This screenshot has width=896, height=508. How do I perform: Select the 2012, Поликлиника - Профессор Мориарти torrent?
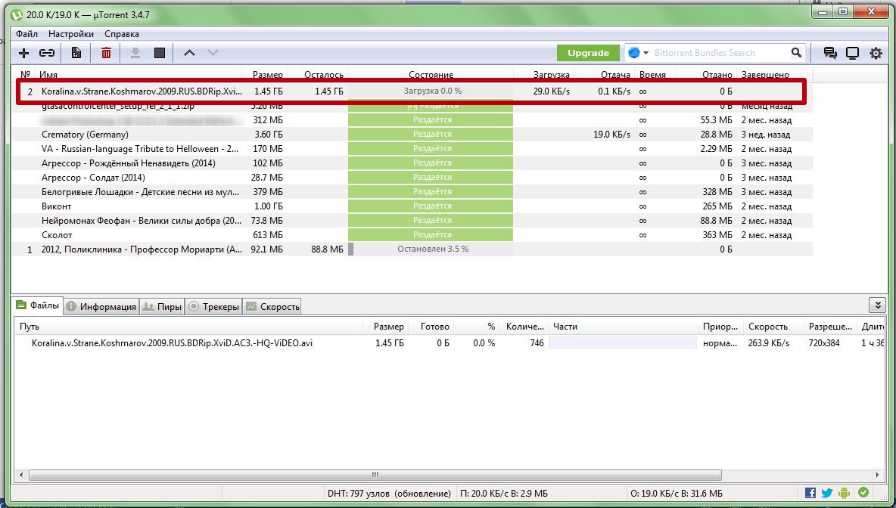pos(412,249)
